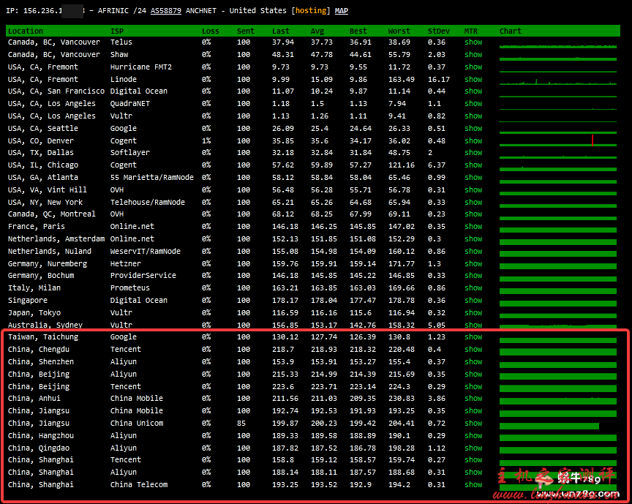Click the MAP link at top

tap(342, 11)
